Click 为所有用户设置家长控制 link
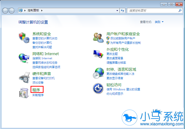The height and width of the screenshot is (129, 185). (x=125, y=43)
